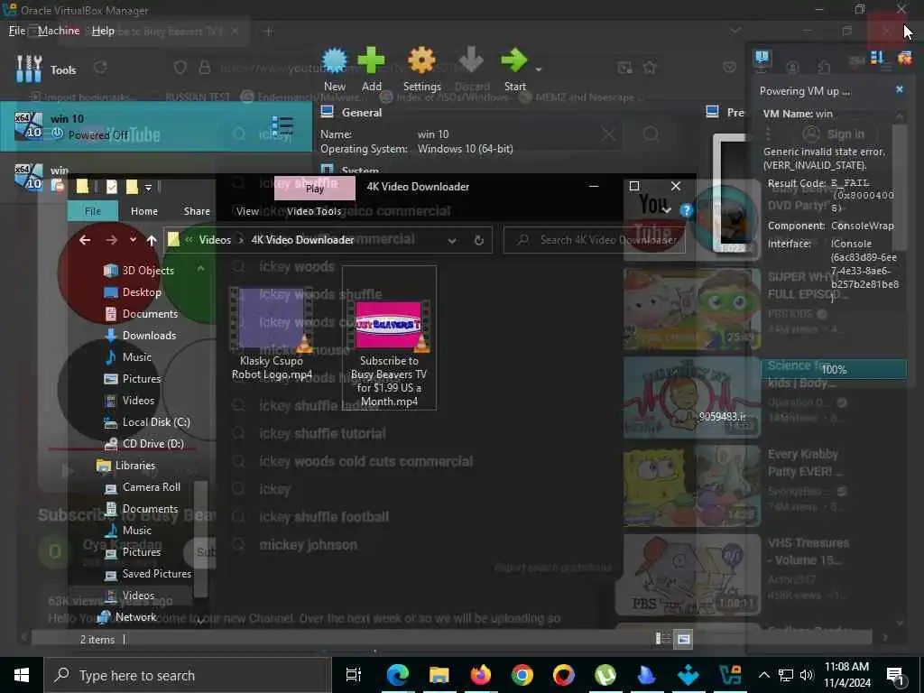Select Subscribe to Busy Beavers TV mp4 file

pyautogui.click(x=389, y=337)
